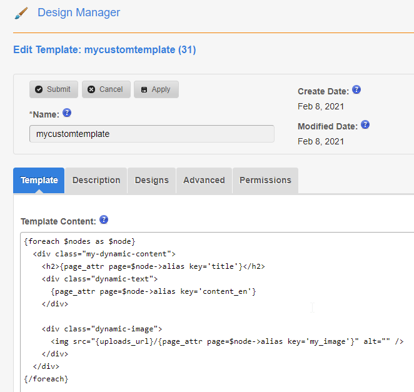Select the Template tab
This screenshot has height=392, width=414.
tap(39, 180)
